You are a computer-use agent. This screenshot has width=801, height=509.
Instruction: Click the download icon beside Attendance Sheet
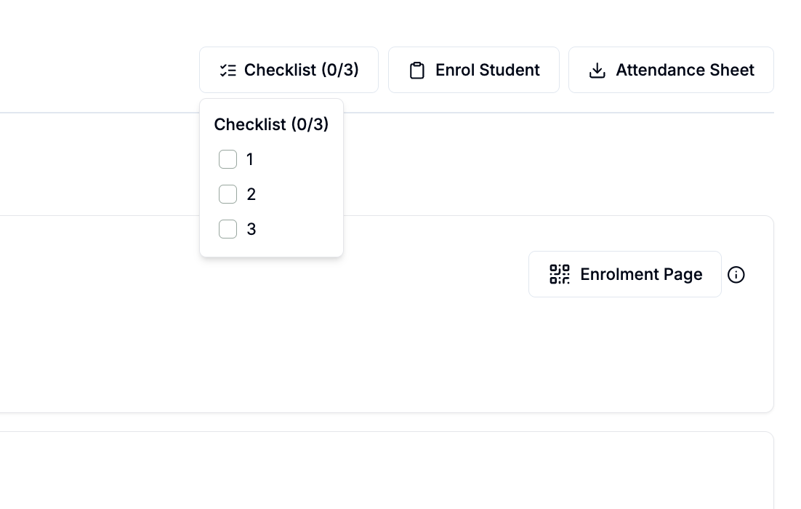click(597, 70)
